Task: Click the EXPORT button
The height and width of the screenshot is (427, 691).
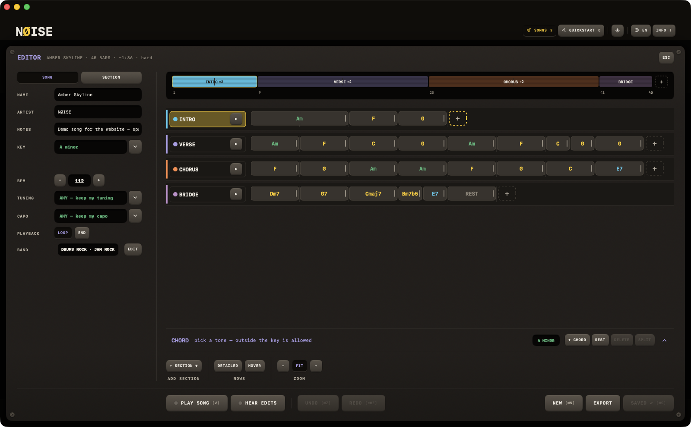Action: coord(603,403)
